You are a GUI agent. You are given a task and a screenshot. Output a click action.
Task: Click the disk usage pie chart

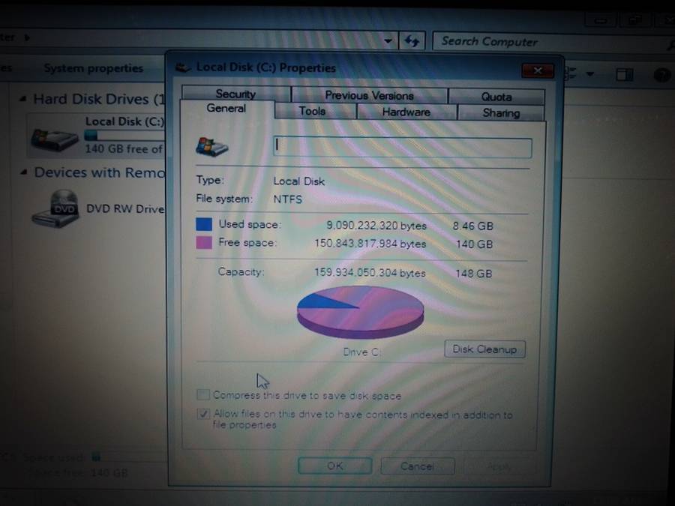pos(360,310)
